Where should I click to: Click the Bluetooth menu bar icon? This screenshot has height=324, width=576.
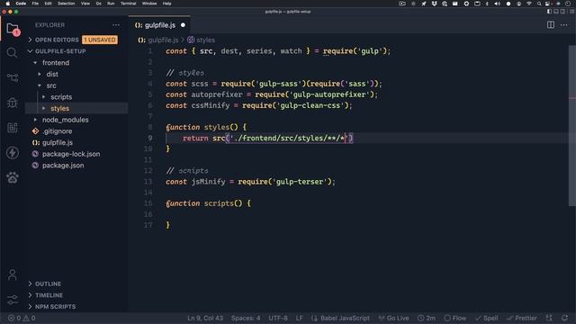pyautogui.click(x=487, y=4)
